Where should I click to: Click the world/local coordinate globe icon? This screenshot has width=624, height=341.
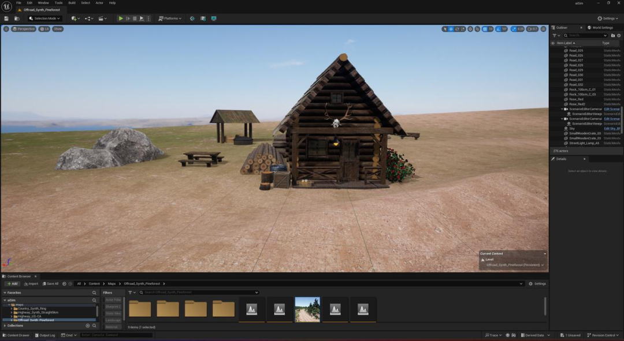[470, 29]
